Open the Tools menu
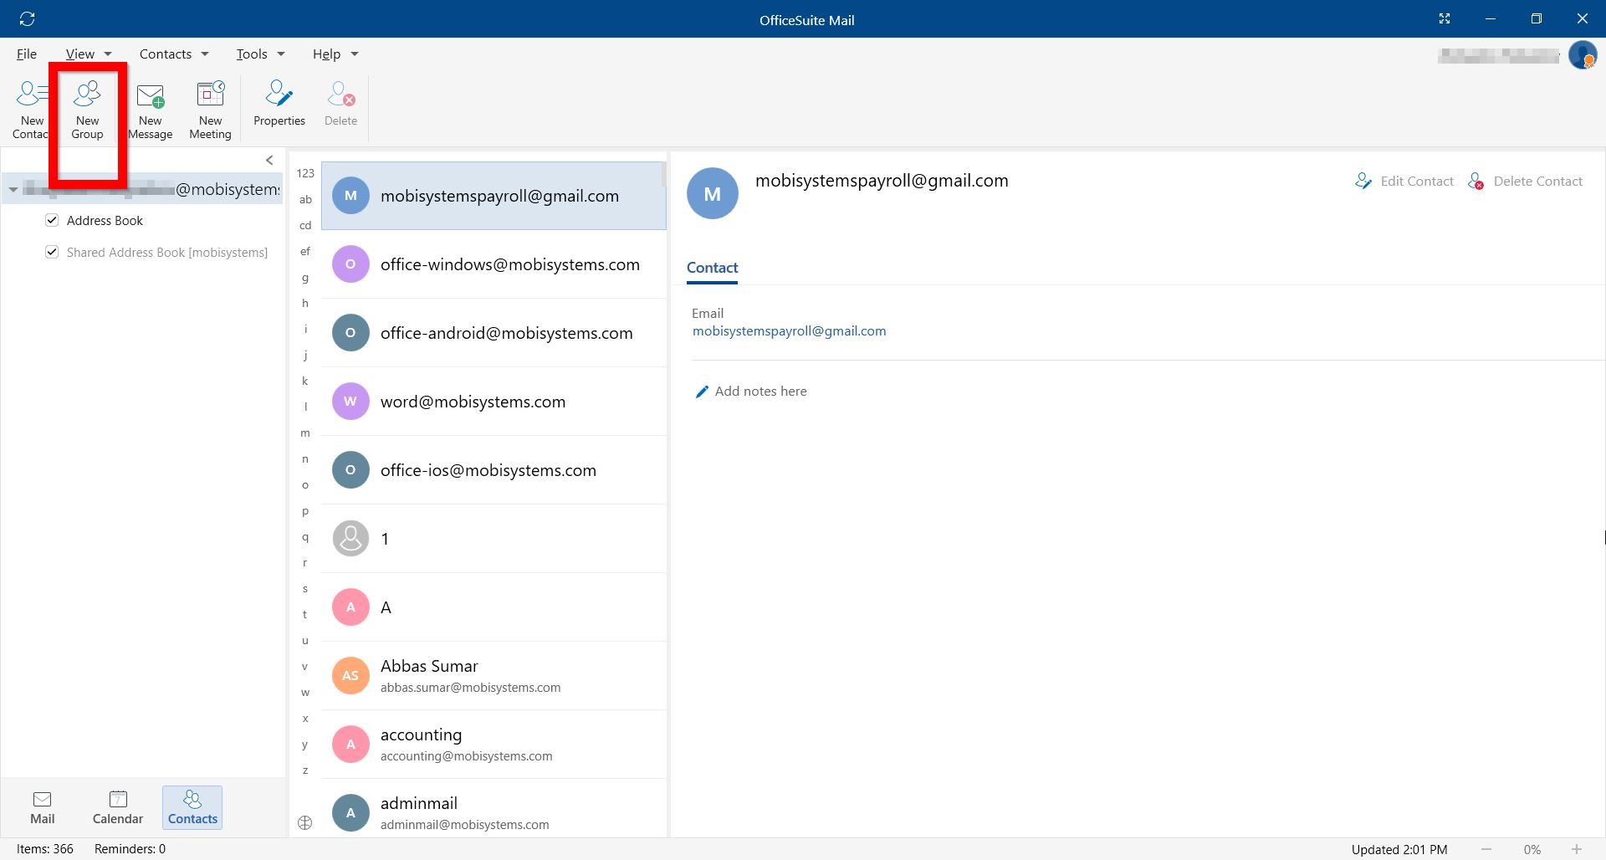 tap(252, 54)
